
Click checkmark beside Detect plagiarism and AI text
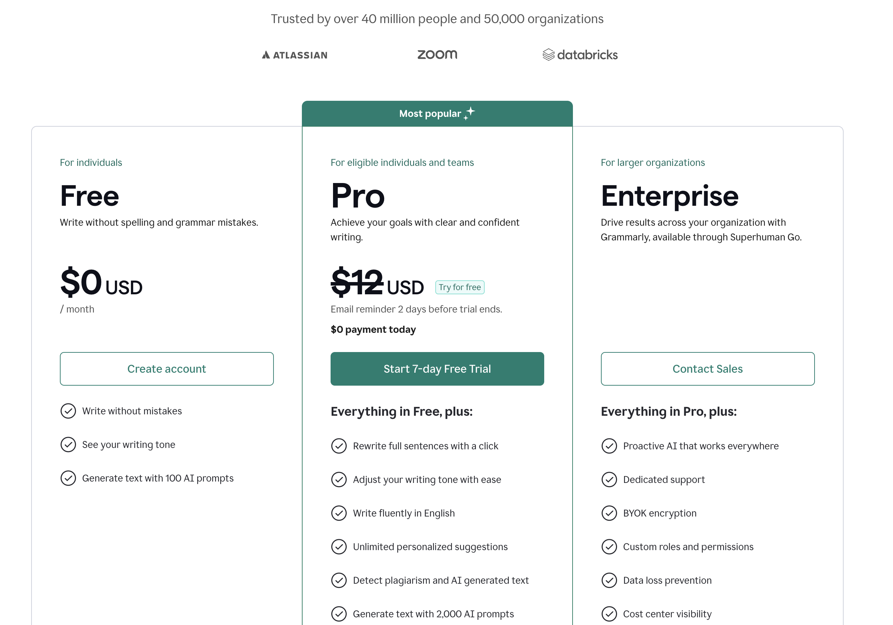tap(339, 580)
